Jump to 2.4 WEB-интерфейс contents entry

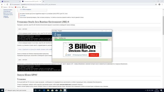[x=26, y=9]
